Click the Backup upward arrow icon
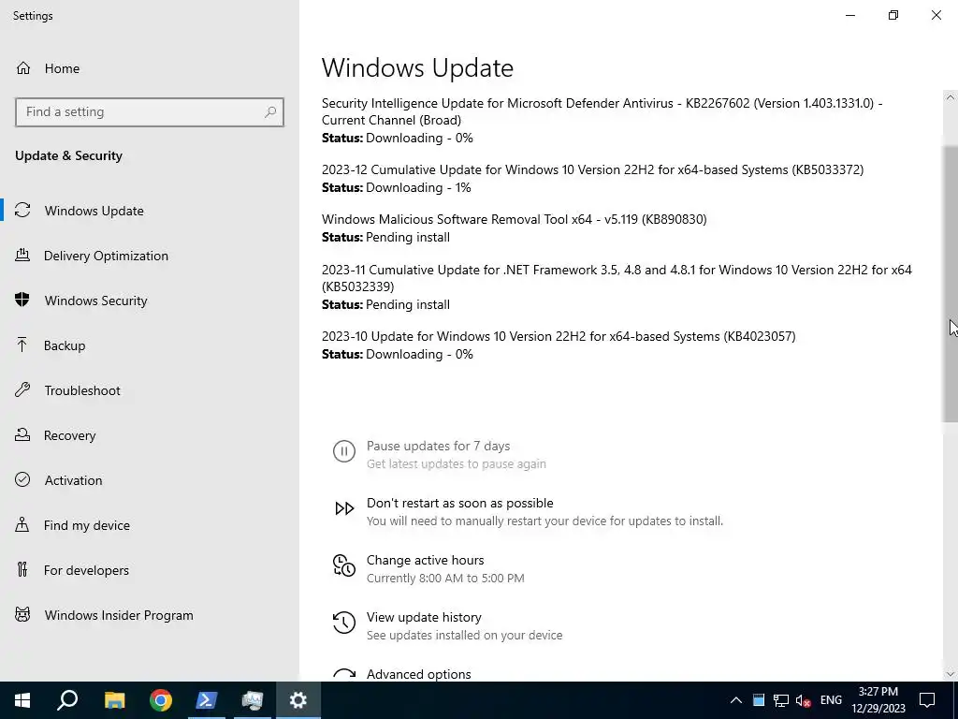The height and width of the screenshot is (719, 958). (x=22, y=345)
